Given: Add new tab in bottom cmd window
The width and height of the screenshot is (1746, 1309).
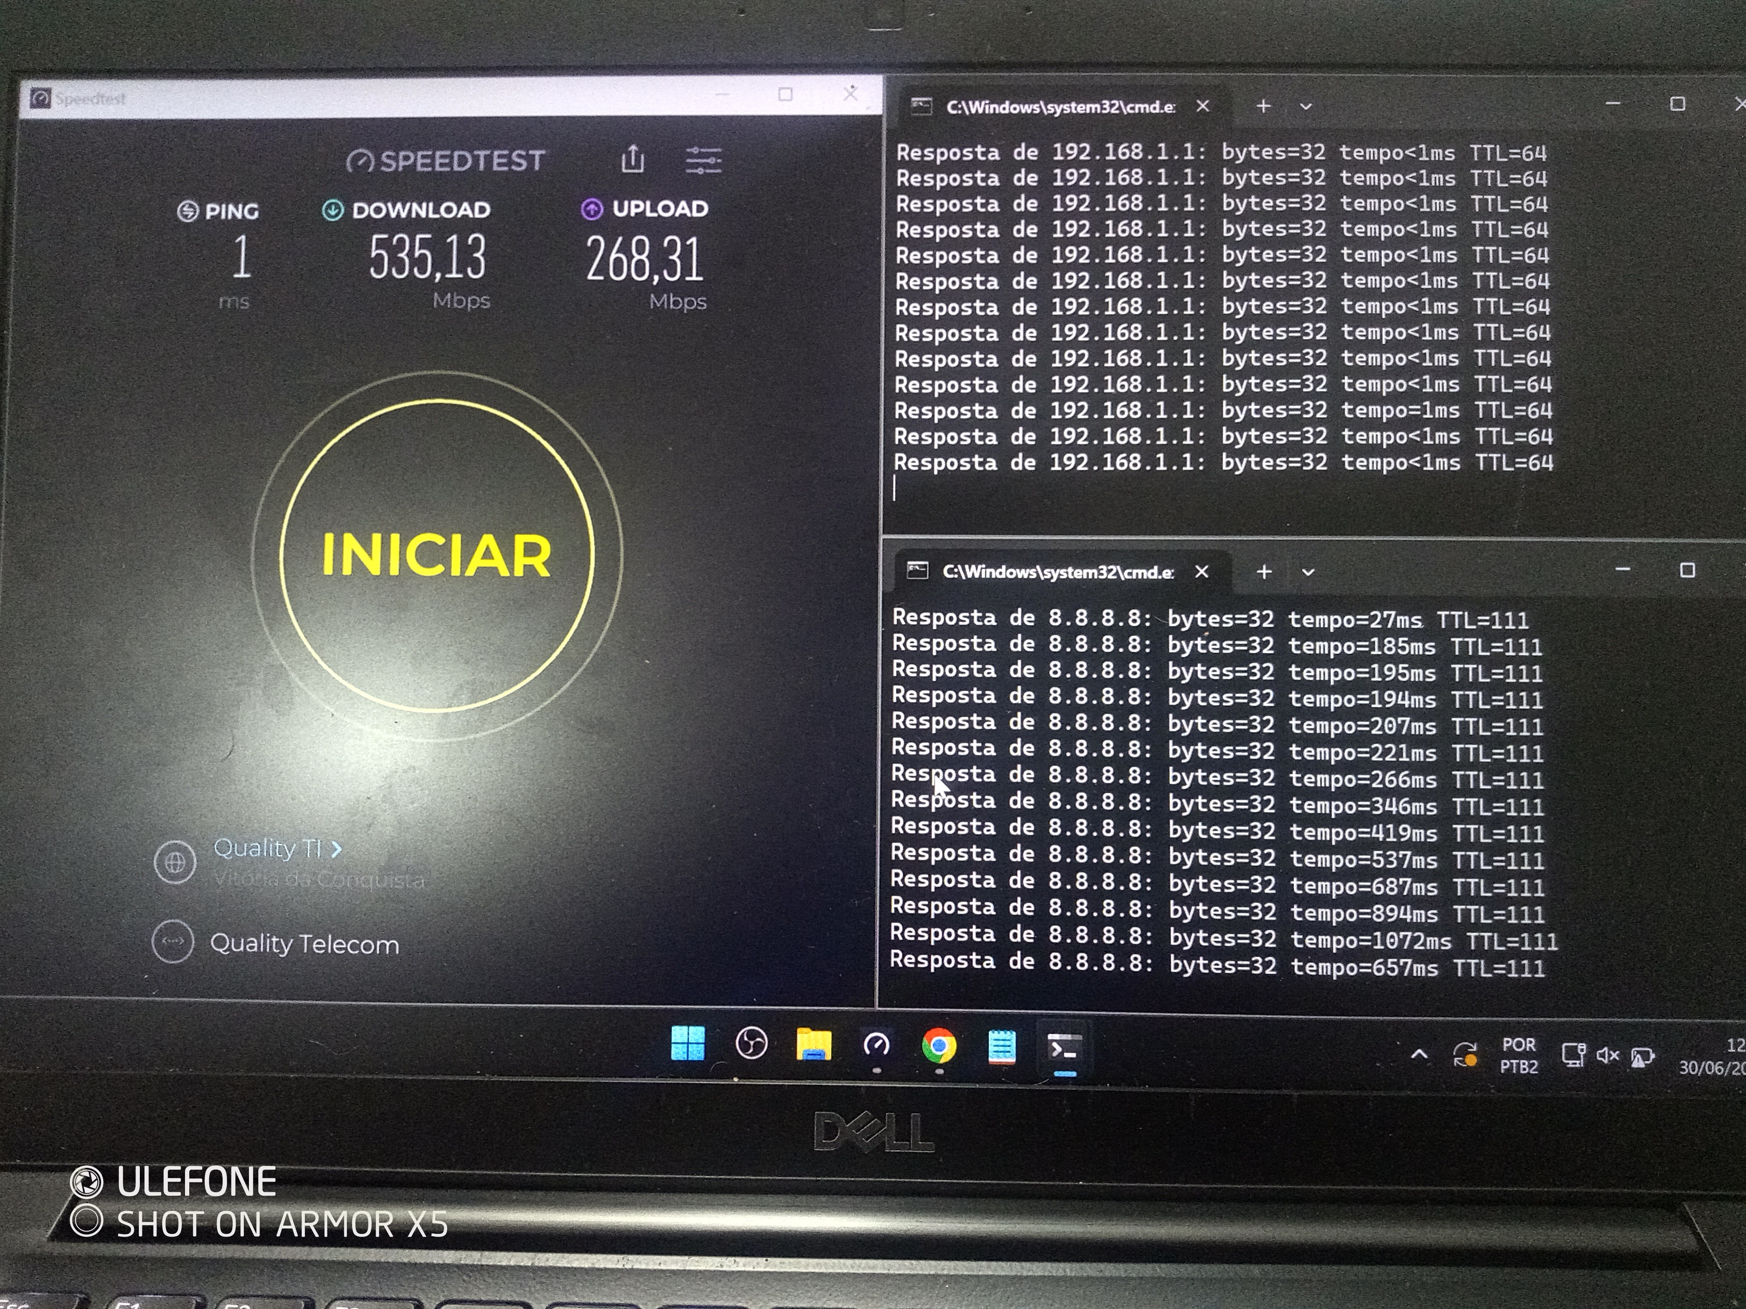Looking at the screenshot, I should [1264, 571].
